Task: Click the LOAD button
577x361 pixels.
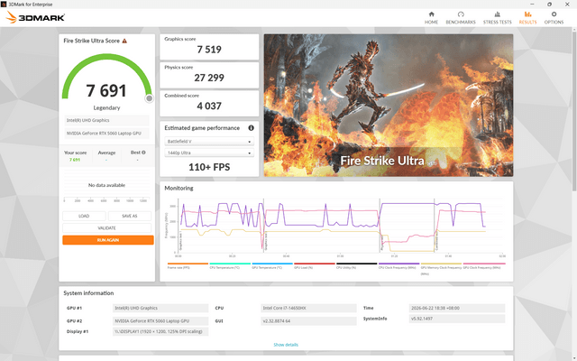Action: click(84, 216)
